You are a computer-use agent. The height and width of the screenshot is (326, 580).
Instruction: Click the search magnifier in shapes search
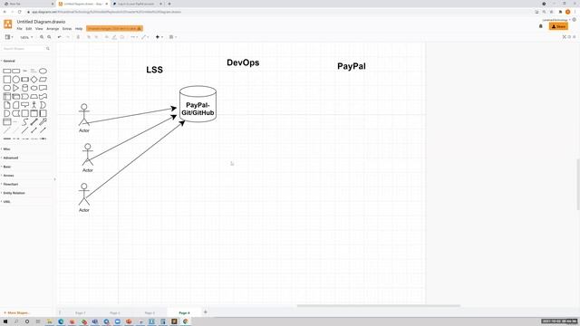point(48,48)
